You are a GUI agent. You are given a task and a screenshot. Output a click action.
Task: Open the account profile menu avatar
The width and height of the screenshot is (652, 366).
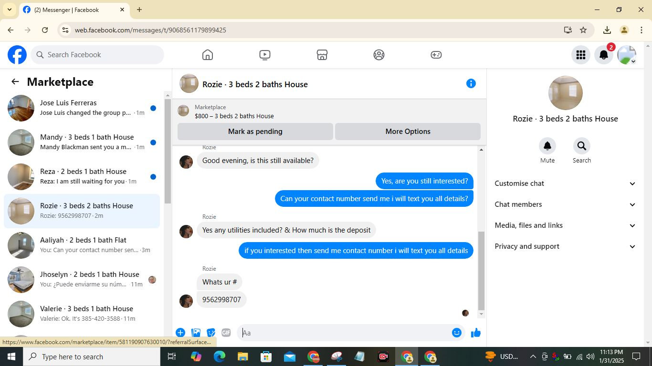627,55
